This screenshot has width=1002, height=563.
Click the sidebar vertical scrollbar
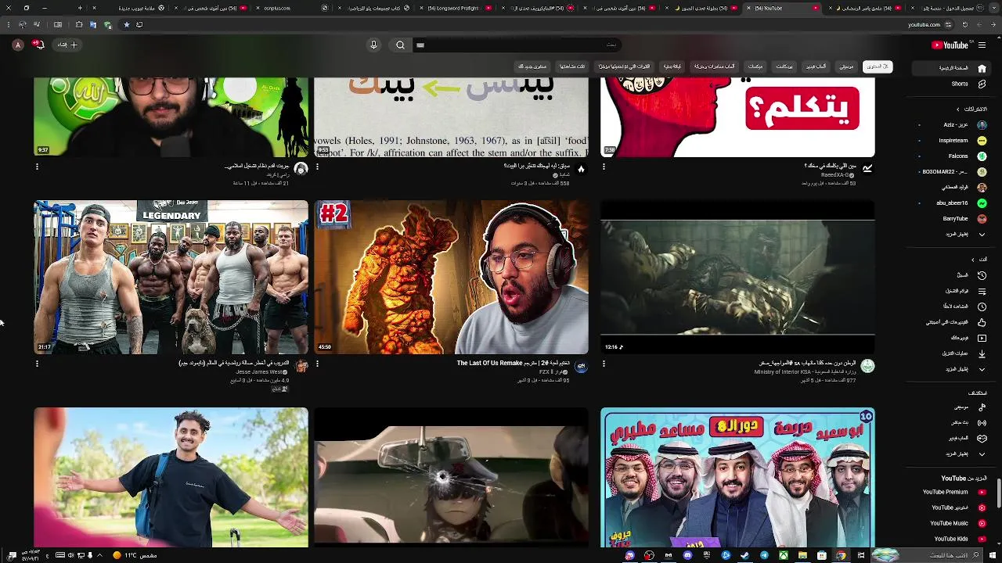999,493
